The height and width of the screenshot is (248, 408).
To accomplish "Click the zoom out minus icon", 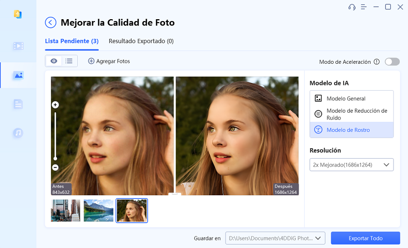I will pos(55,167).
